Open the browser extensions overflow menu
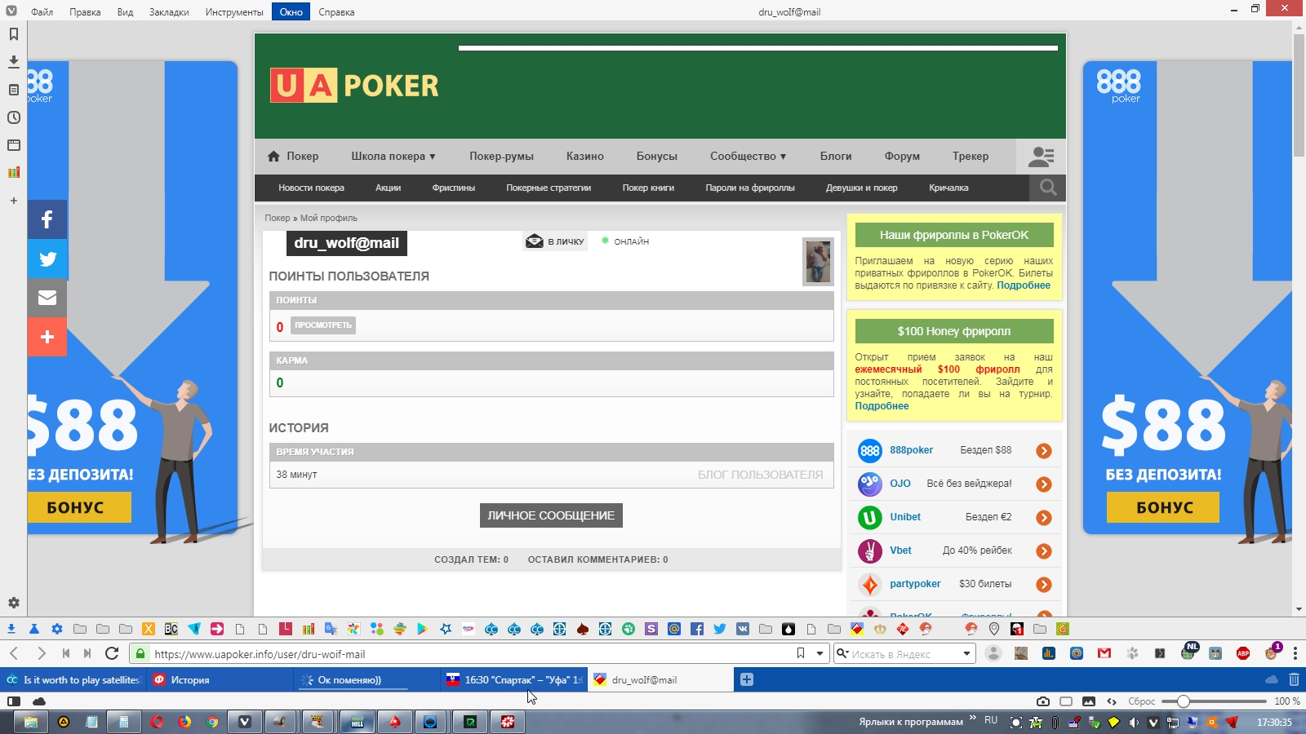This screenshot has height=734, width=1306. (x=1295, y=653)
